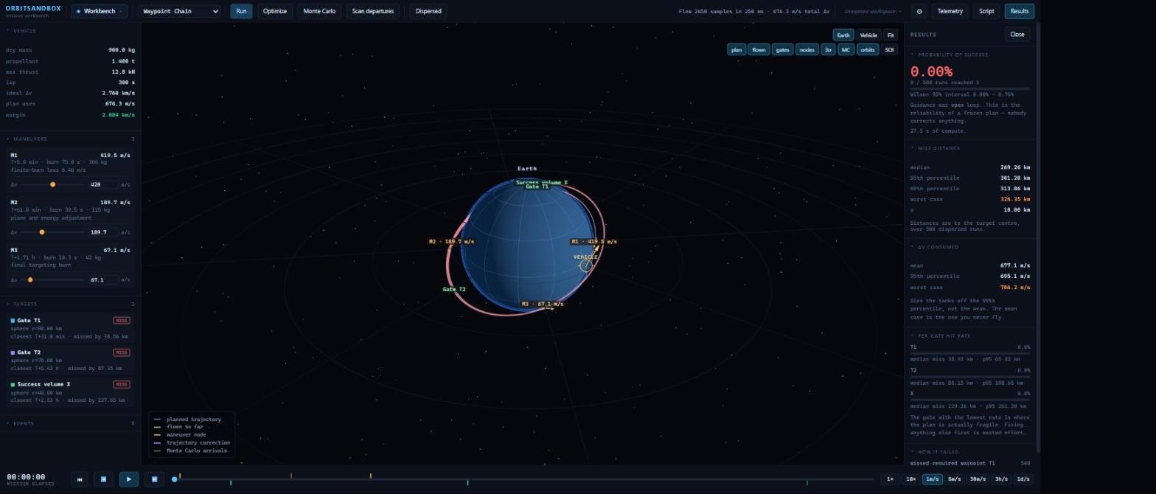The image size is (1156, 494).
Task: Click the vehicle marker near Earth
Action: click(585, 265)
